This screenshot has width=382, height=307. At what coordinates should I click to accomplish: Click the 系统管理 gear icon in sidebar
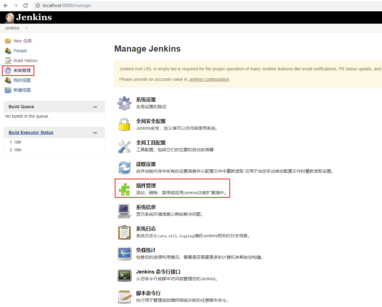[8, 70]
